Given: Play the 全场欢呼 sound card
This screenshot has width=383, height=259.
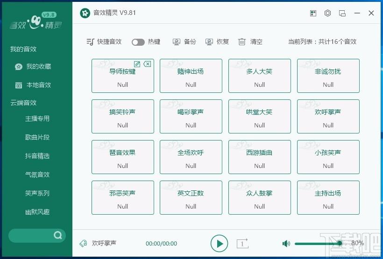Looking at the screenshot, I should (191, 157).
